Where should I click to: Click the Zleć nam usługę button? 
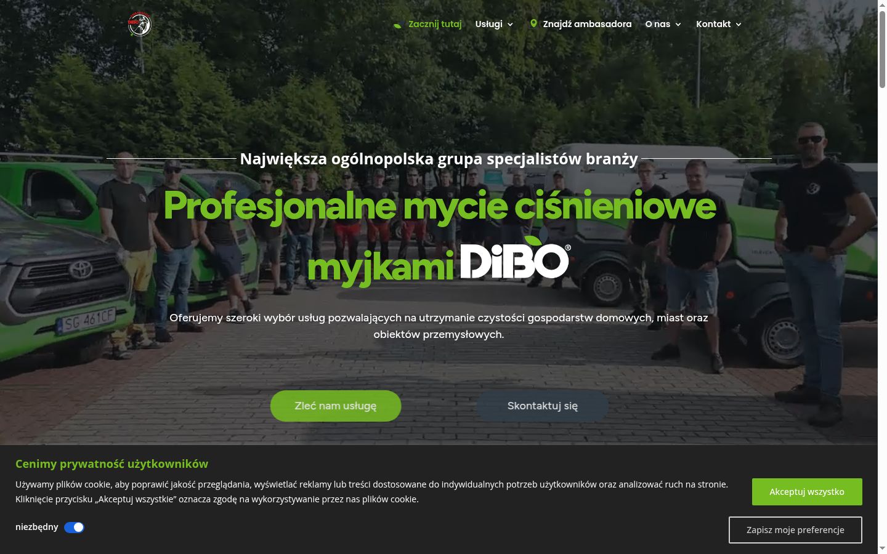tap(336, 406)
